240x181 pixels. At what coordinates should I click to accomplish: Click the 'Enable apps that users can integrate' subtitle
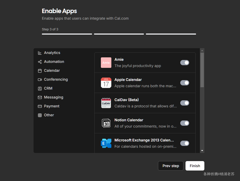click(x=85, y=19)
